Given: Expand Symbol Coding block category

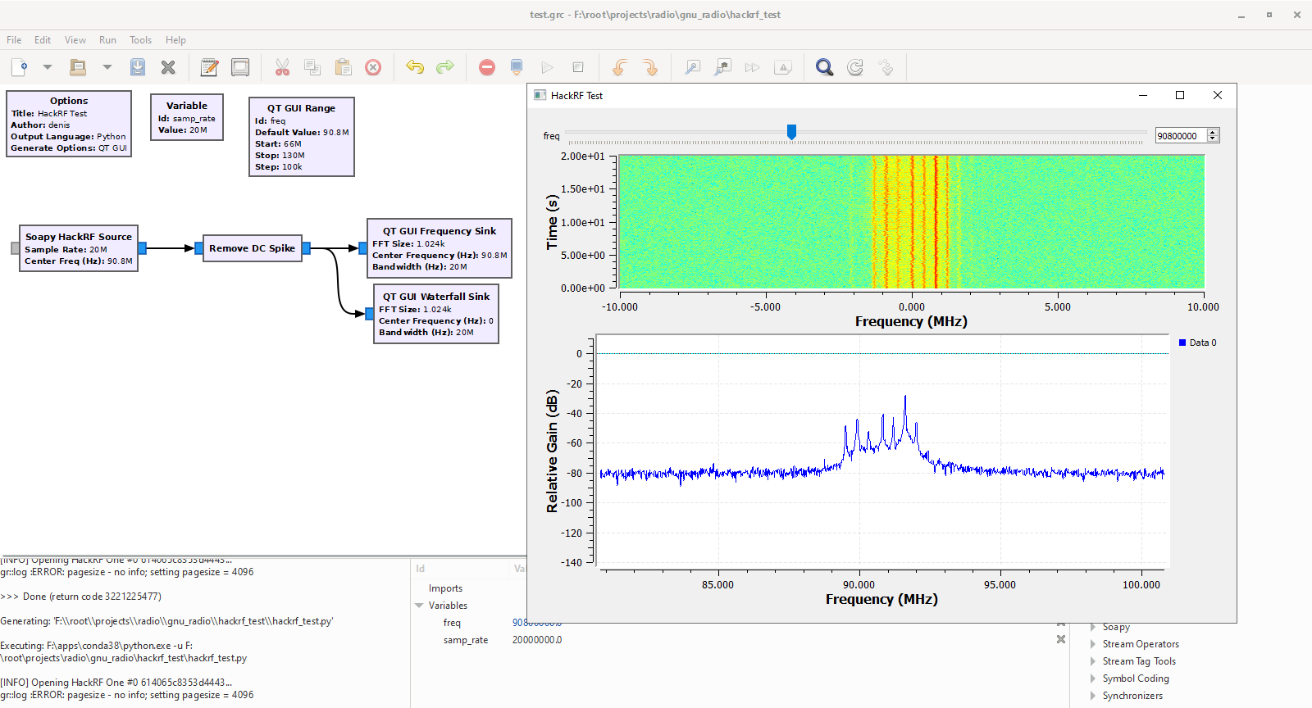Looking at the screenshot, I should pyautogui.click(x=1093, y=678).
